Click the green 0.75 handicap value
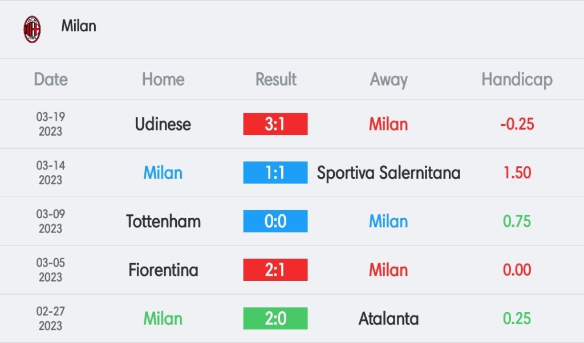 point(517,221)
